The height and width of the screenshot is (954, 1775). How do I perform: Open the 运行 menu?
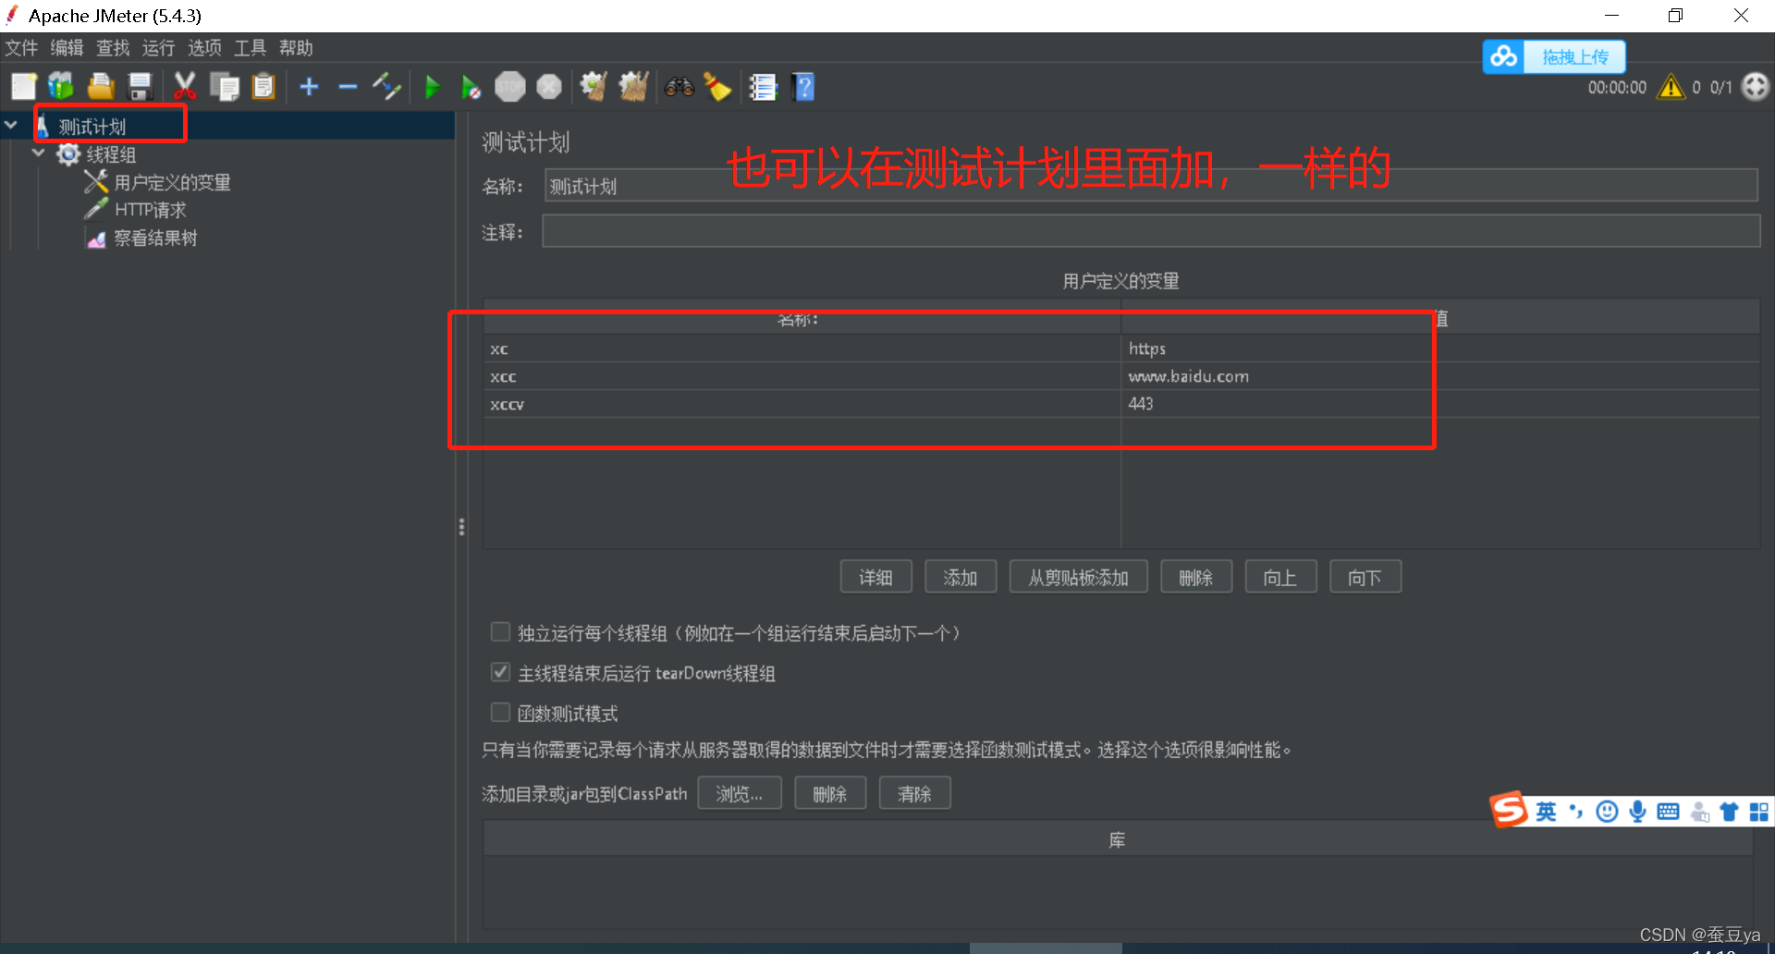tap(158, 47)
